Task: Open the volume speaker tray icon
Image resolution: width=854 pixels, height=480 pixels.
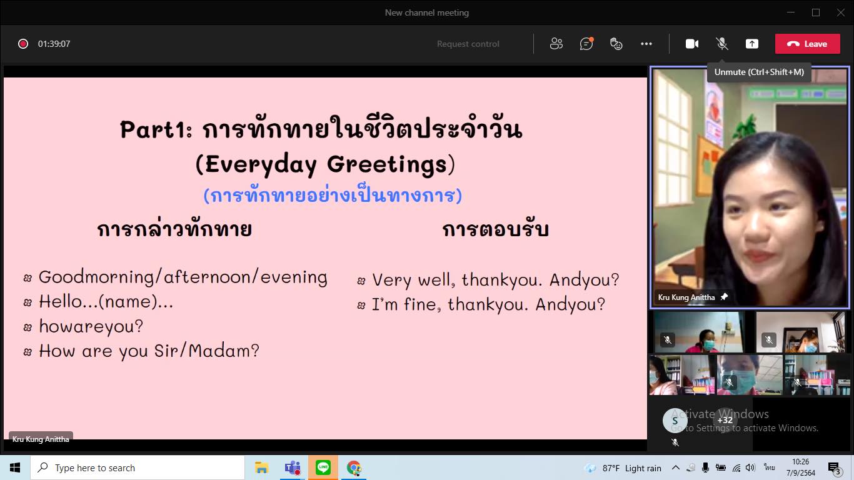Action: [x=751, y=467]
